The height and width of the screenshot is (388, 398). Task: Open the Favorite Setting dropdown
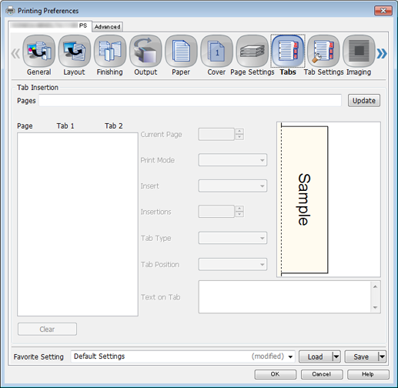click(182, 356)
